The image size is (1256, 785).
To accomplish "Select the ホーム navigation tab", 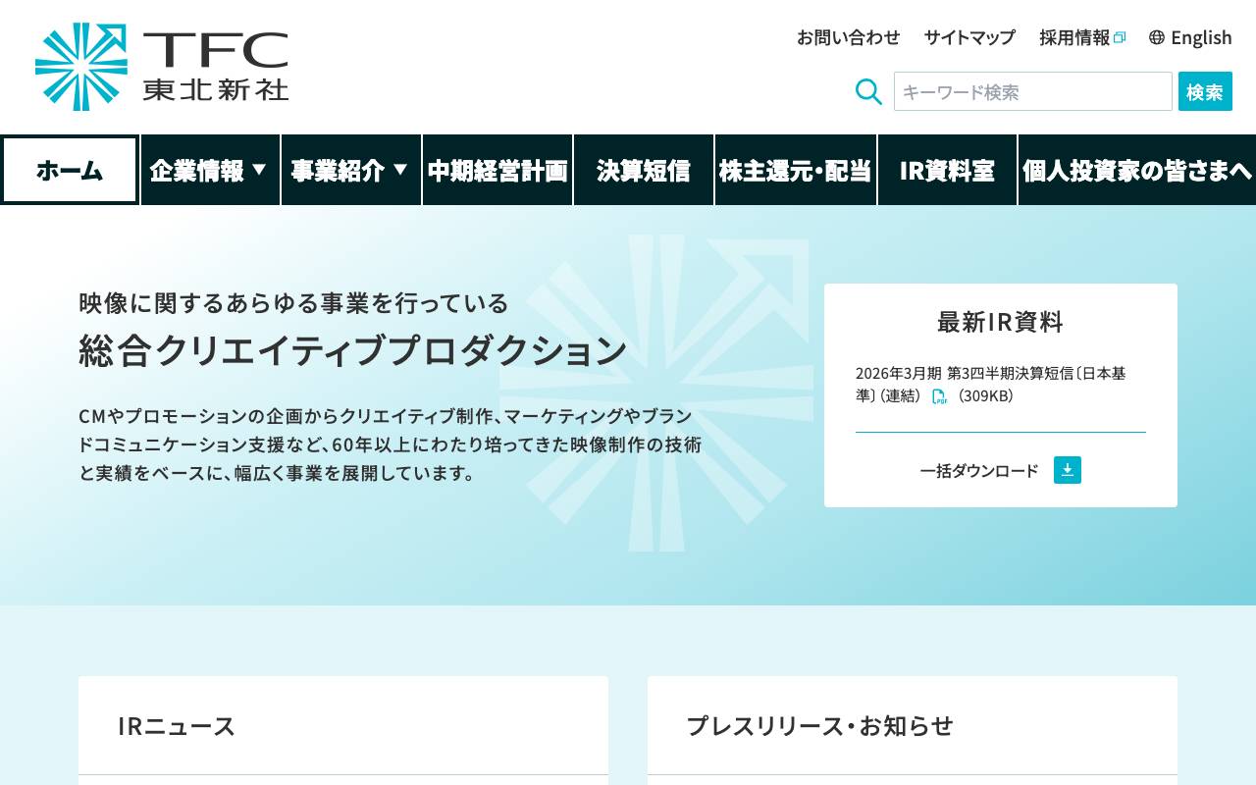I will coord(69,169).
